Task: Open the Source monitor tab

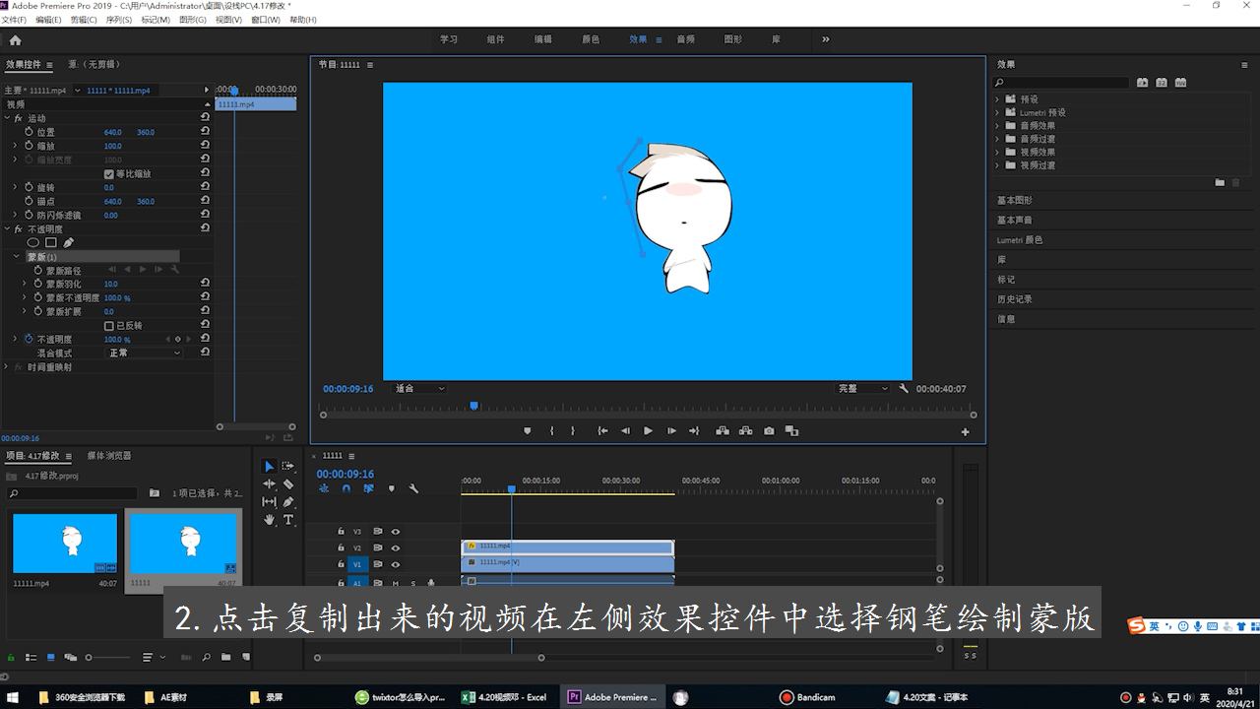Action: pyautogui.click(x=94, y=65)
